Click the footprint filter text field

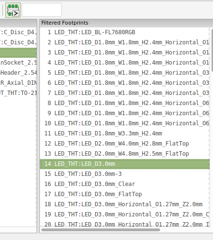pos(42,10)
